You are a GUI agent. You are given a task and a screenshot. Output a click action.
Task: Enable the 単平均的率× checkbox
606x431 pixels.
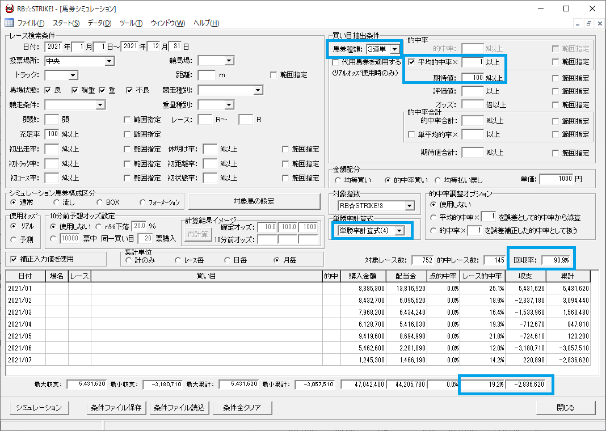[411, 135]
